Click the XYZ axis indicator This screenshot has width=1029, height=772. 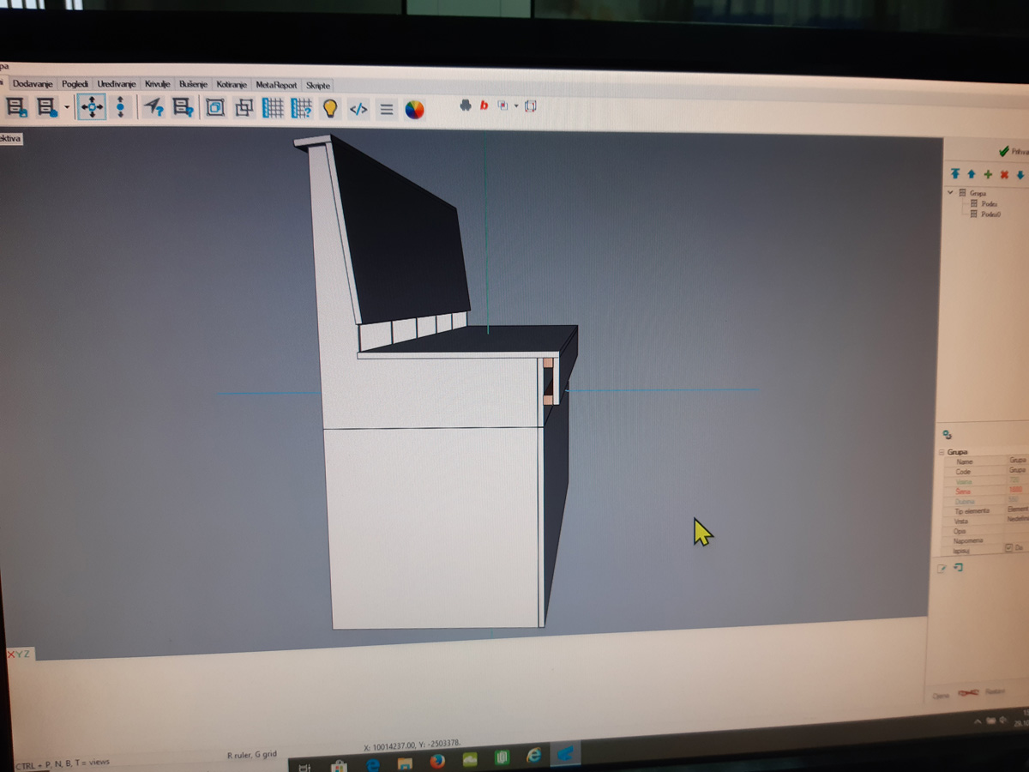click(18, 654)
